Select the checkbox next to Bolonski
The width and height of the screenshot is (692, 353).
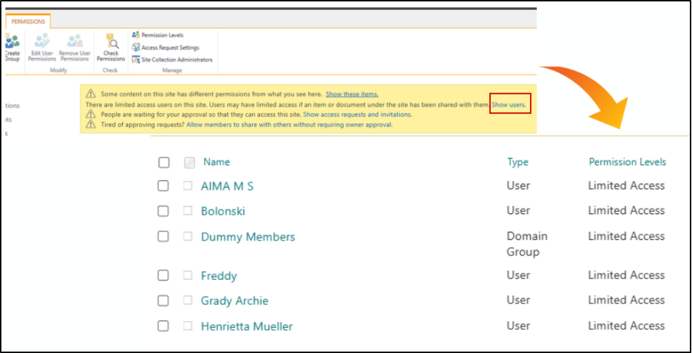(x=164, y=211)
